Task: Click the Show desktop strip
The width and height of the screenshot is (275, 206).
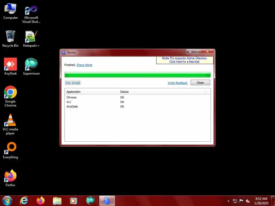Action: 273,201
